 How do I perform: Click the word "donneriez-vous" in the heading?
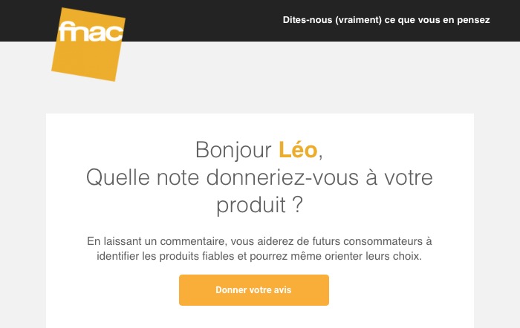[x=282, y=177]
